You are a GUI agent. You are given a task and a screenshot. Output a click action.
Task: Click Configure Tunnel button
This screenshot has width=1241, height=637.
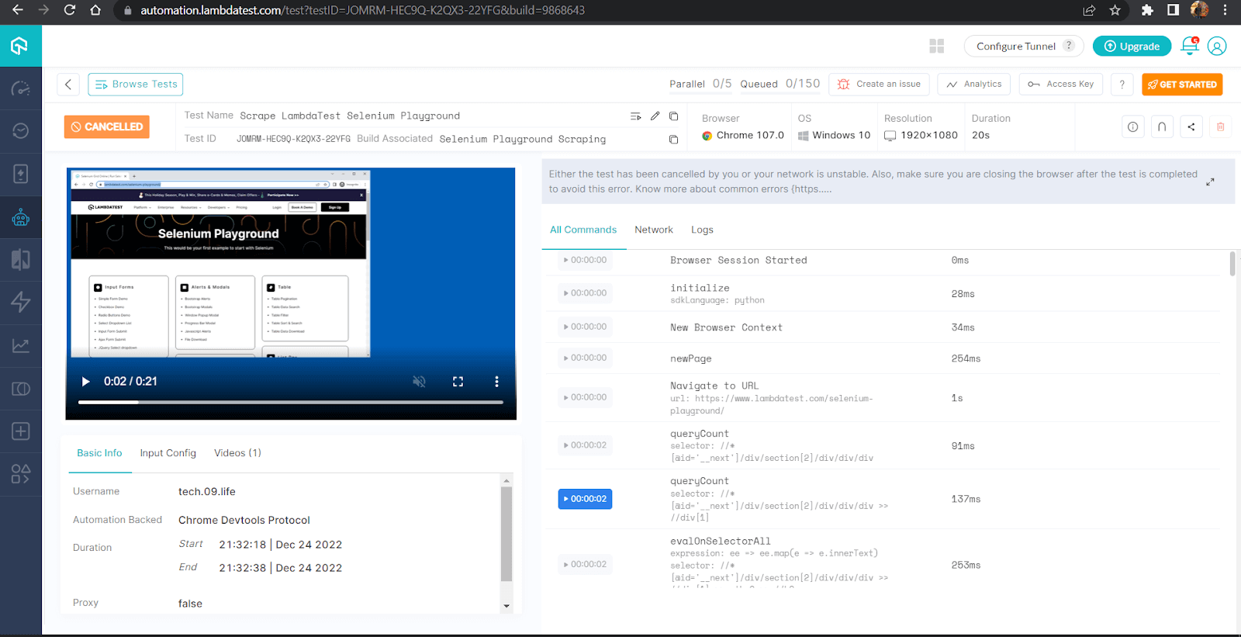tap(1024, 46)
